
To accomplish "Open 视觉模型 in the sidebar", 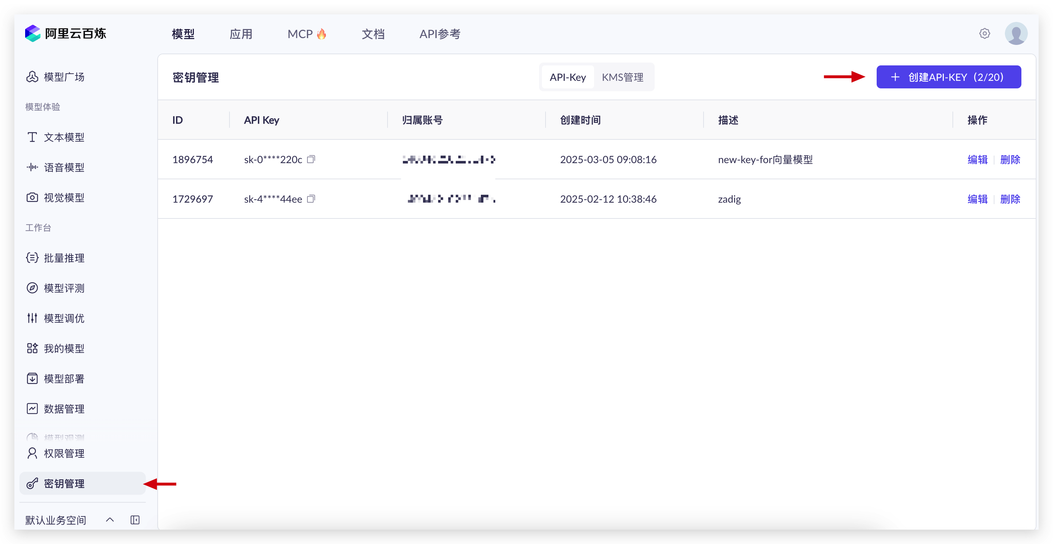I will pyautogui.click(x=64, y=197).
